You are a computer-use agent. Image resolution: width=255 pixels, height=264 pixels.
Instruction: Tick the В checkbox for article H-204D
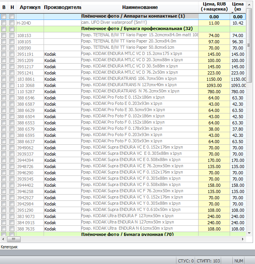coord(4,23)
